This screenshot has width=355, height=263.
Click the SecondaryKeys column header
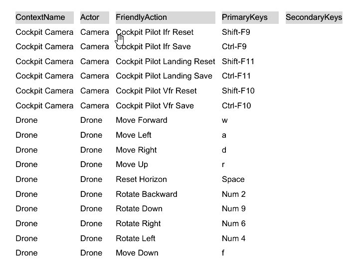click(314, 17)
